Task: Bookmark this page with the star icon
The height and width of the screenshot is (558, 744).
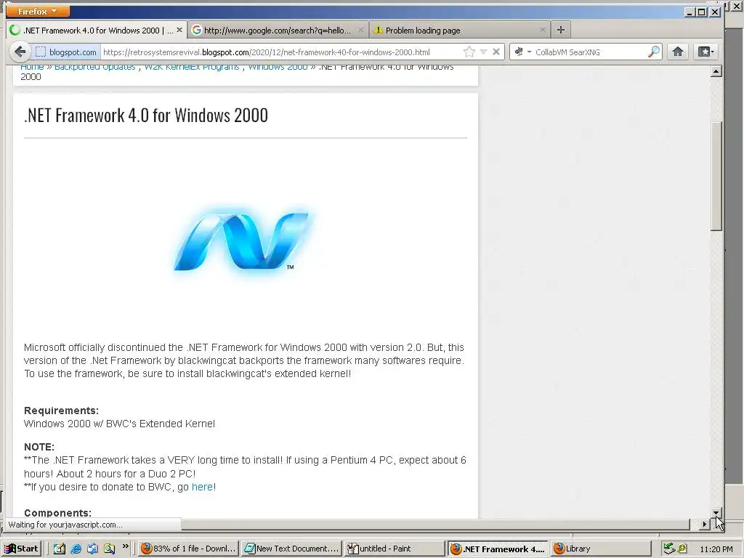Action: (469, 52)
